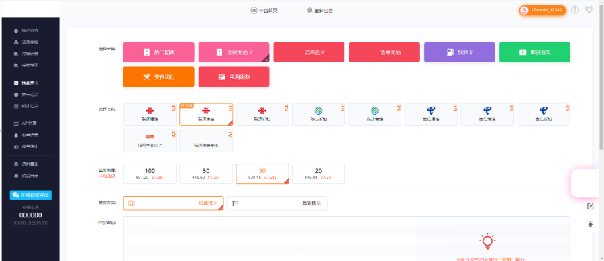Click the edit note icon on the right edge

591,207
